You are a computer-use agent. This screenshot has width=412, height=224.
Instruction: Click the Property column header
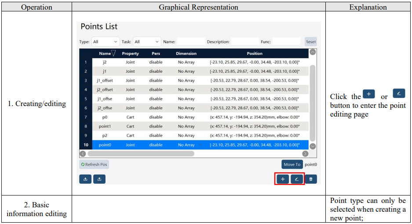[130, 53]
